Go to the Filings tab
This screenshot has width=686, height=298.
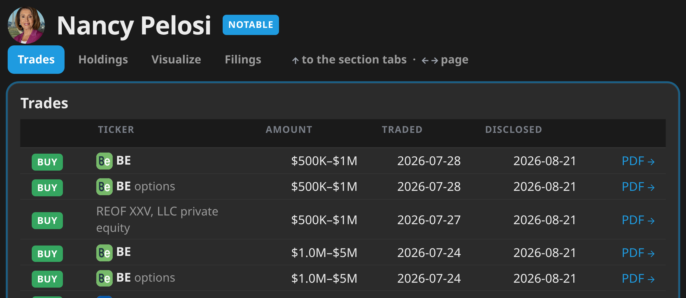[x=243, y=60]
